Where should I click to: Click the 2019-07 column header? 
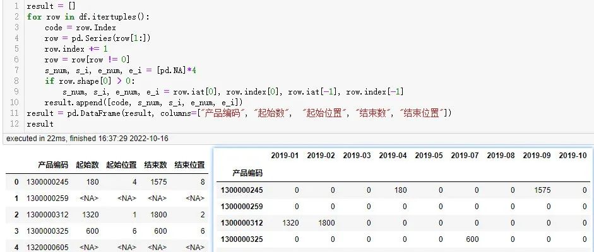click(465, 155)
